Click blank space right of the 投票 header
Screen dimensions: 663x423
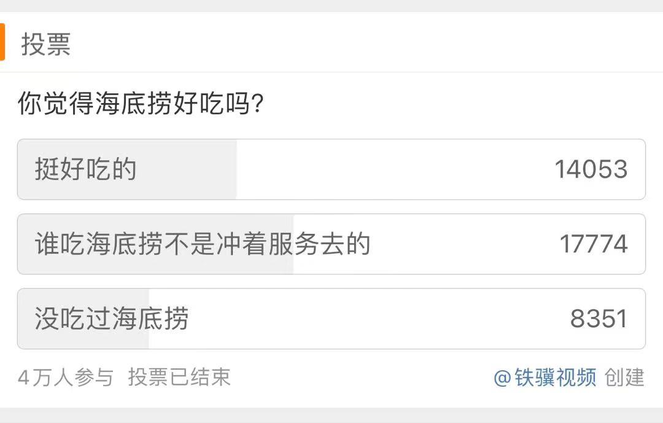click(x=368, y=44)
